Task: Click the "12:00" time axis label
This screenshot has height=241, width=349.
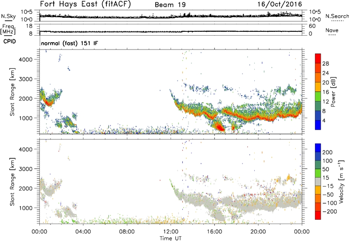Action: click(x=171, y=232)
